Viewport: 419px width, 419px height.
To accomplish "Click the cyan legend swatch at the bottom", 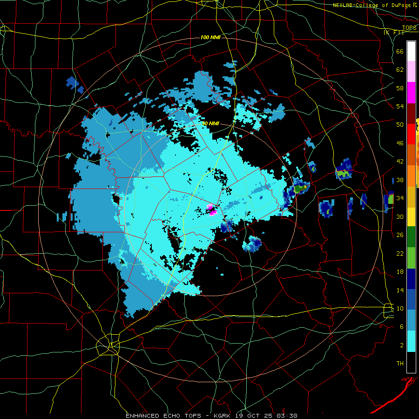I will pyautogui.click(x=411, y=341).
